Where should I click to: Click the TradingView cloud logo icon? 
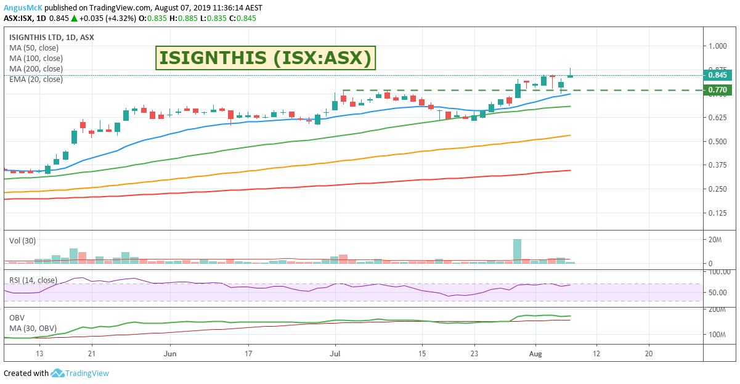pos(58,373)
